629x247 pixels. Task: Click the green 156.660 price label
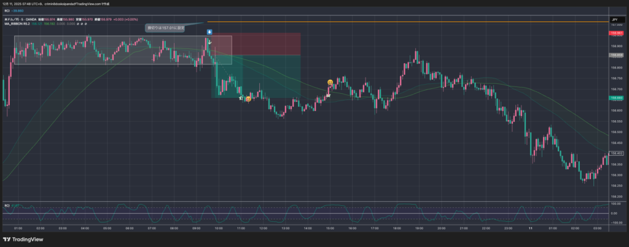[x=616, y=98]
